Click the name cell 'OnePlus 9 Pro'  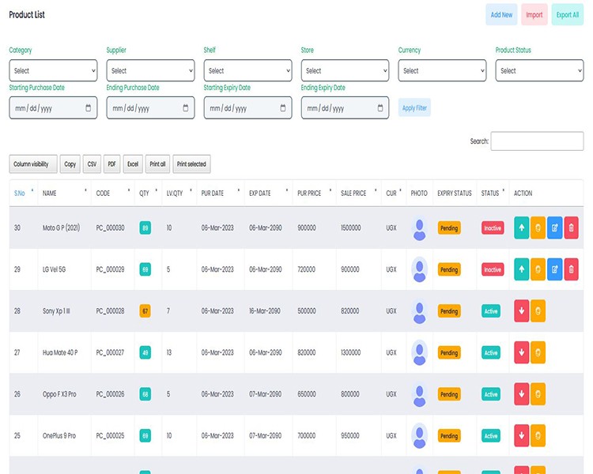tap(59, 436)
